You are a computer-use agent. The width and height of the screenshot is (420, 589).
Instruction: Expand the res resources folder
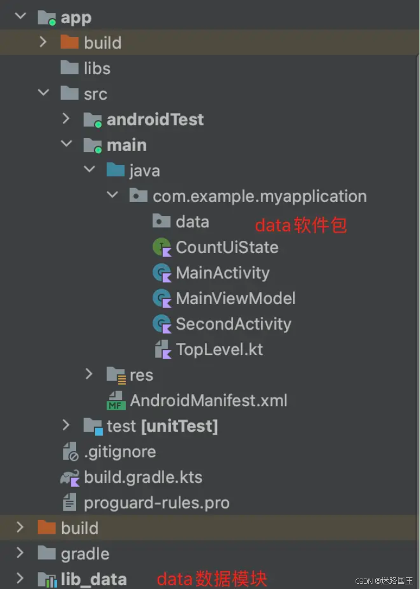click(89, 374)
